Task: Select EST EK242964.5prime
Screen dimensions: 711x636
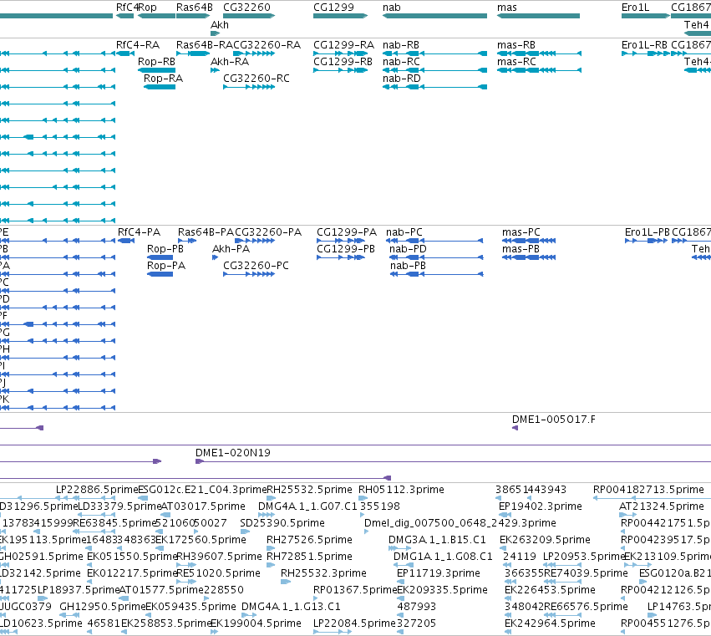Action: (550, 623)
